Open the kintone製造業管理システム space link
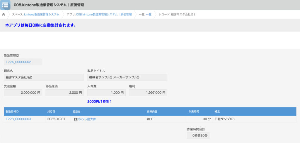This screenshot has width=300, height=143. click(x=41, y=14)
